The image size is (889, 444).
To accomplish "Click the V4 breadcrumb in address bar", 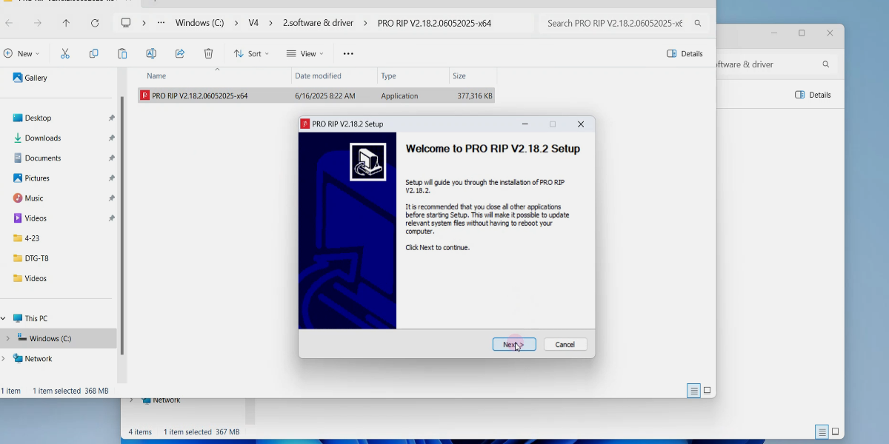I will click(x=253, y=23).
